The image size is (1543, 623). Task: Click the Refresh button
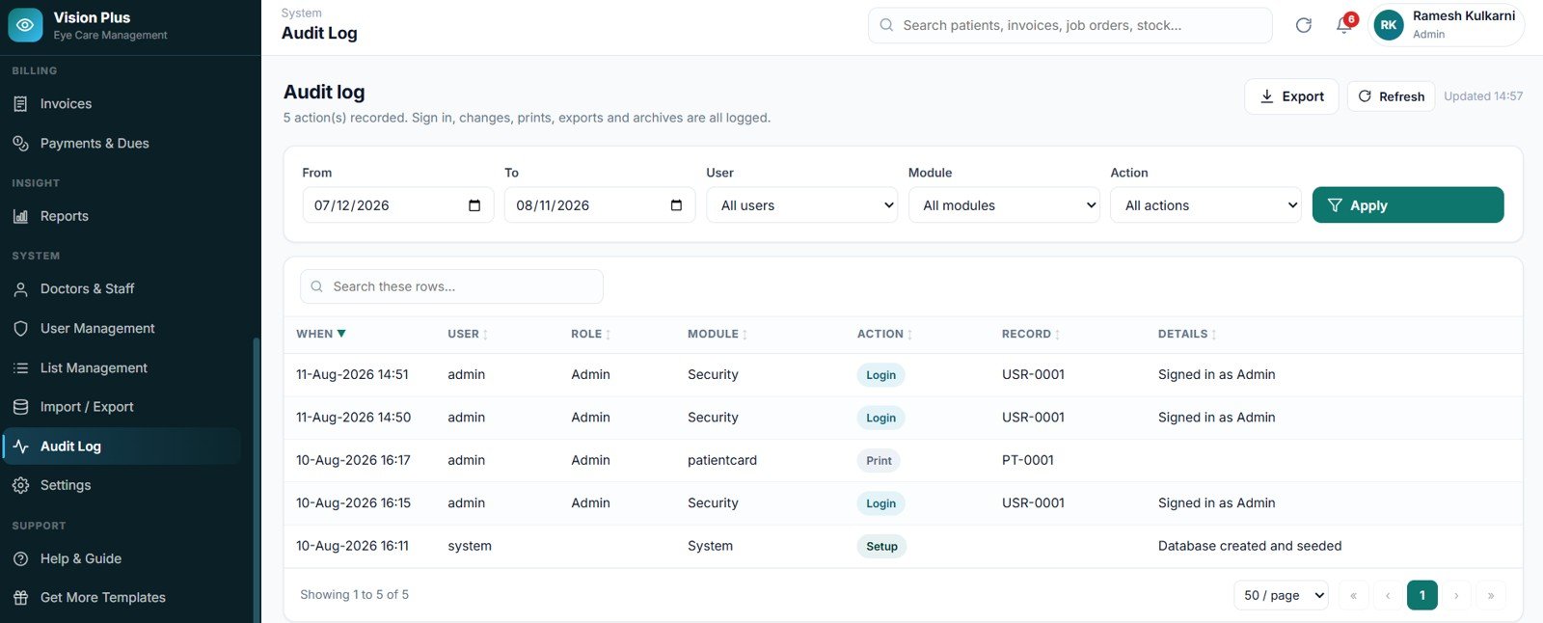pos(1391,96)
